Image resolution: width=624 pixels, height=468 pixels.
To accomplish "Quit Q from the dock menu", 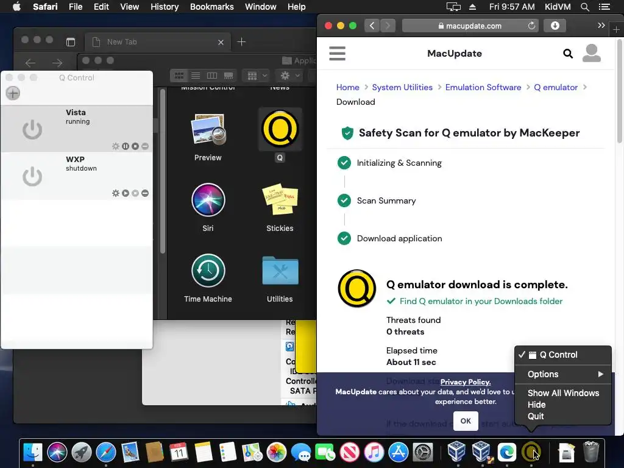I will tap(562, 416).
